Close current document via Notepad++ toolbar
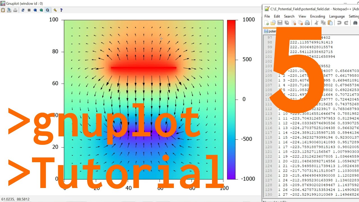Image resolution: width=359 pixels, height=202 pixels. (x=294, y=23)
